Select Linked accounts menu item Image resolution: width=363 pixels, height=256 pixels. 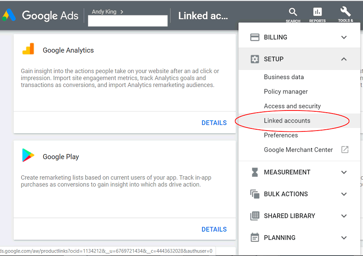(x=299, y=121)
